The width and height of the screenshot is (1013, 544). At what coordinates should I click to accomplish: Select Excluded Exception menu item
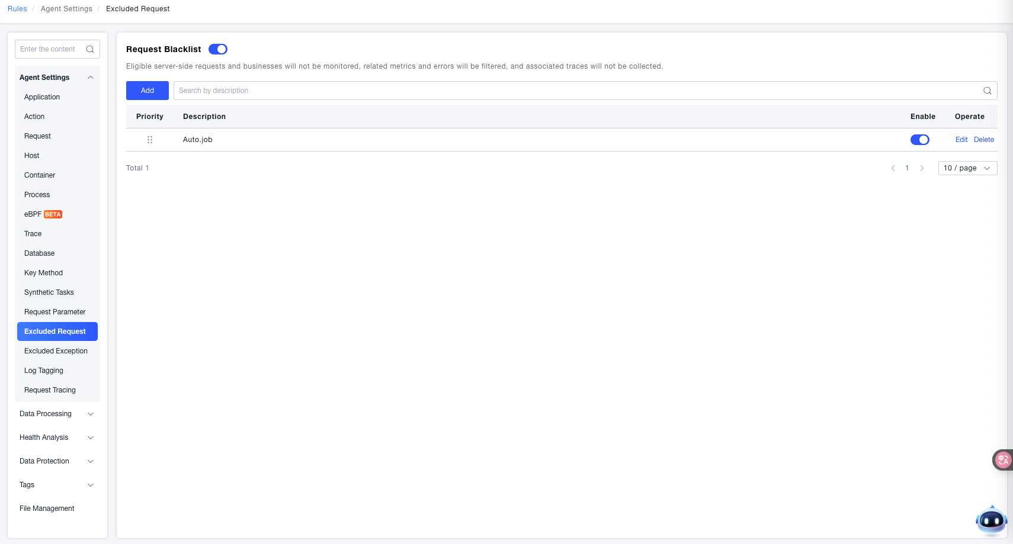coord(56,351)
